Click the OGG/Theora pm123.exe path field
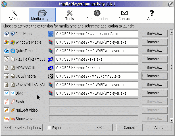 (x=97, y=76)
